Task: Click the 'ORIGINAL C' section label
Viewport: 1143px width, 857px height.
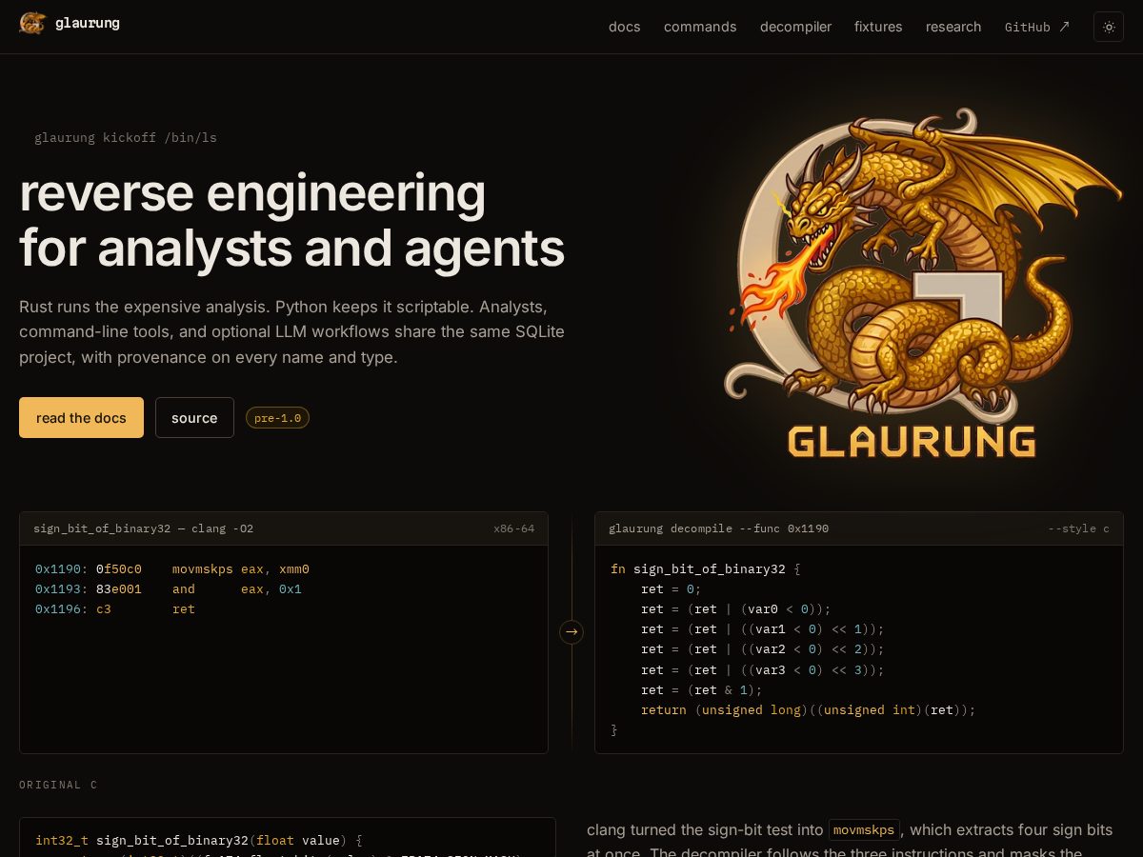Action: pyautogui.click(x=58, y=786)
